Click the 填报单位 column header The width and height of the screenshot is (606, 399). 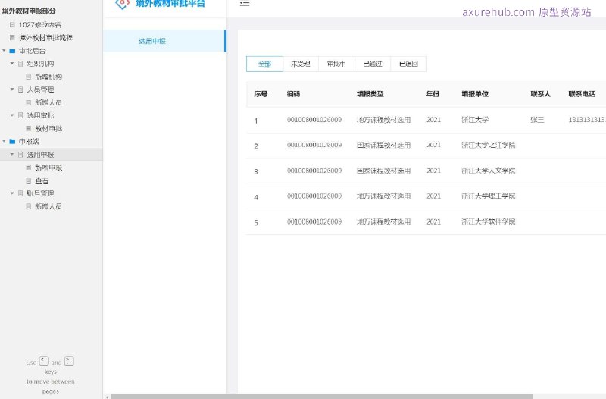[475, 94]
